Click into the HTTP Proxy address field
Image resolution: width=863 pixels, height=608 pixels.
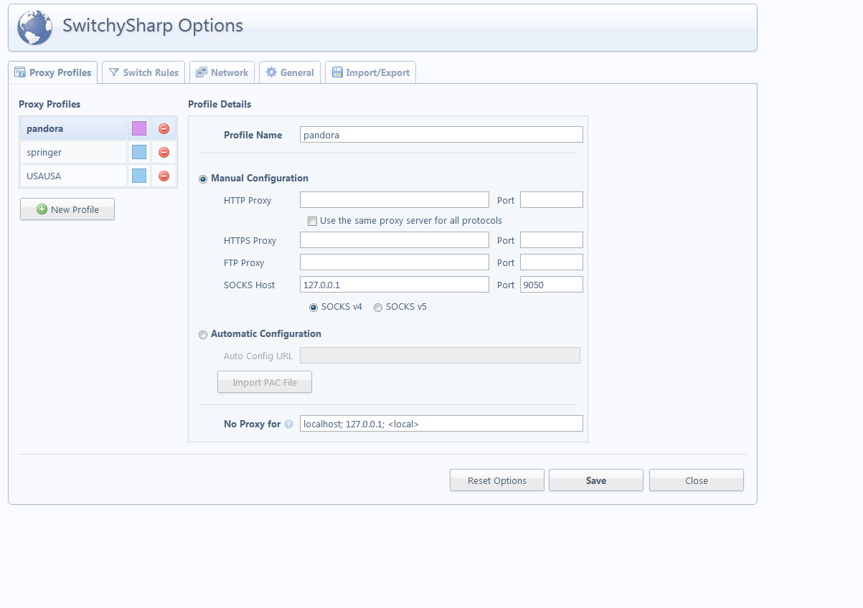click(x=394, y=200)
